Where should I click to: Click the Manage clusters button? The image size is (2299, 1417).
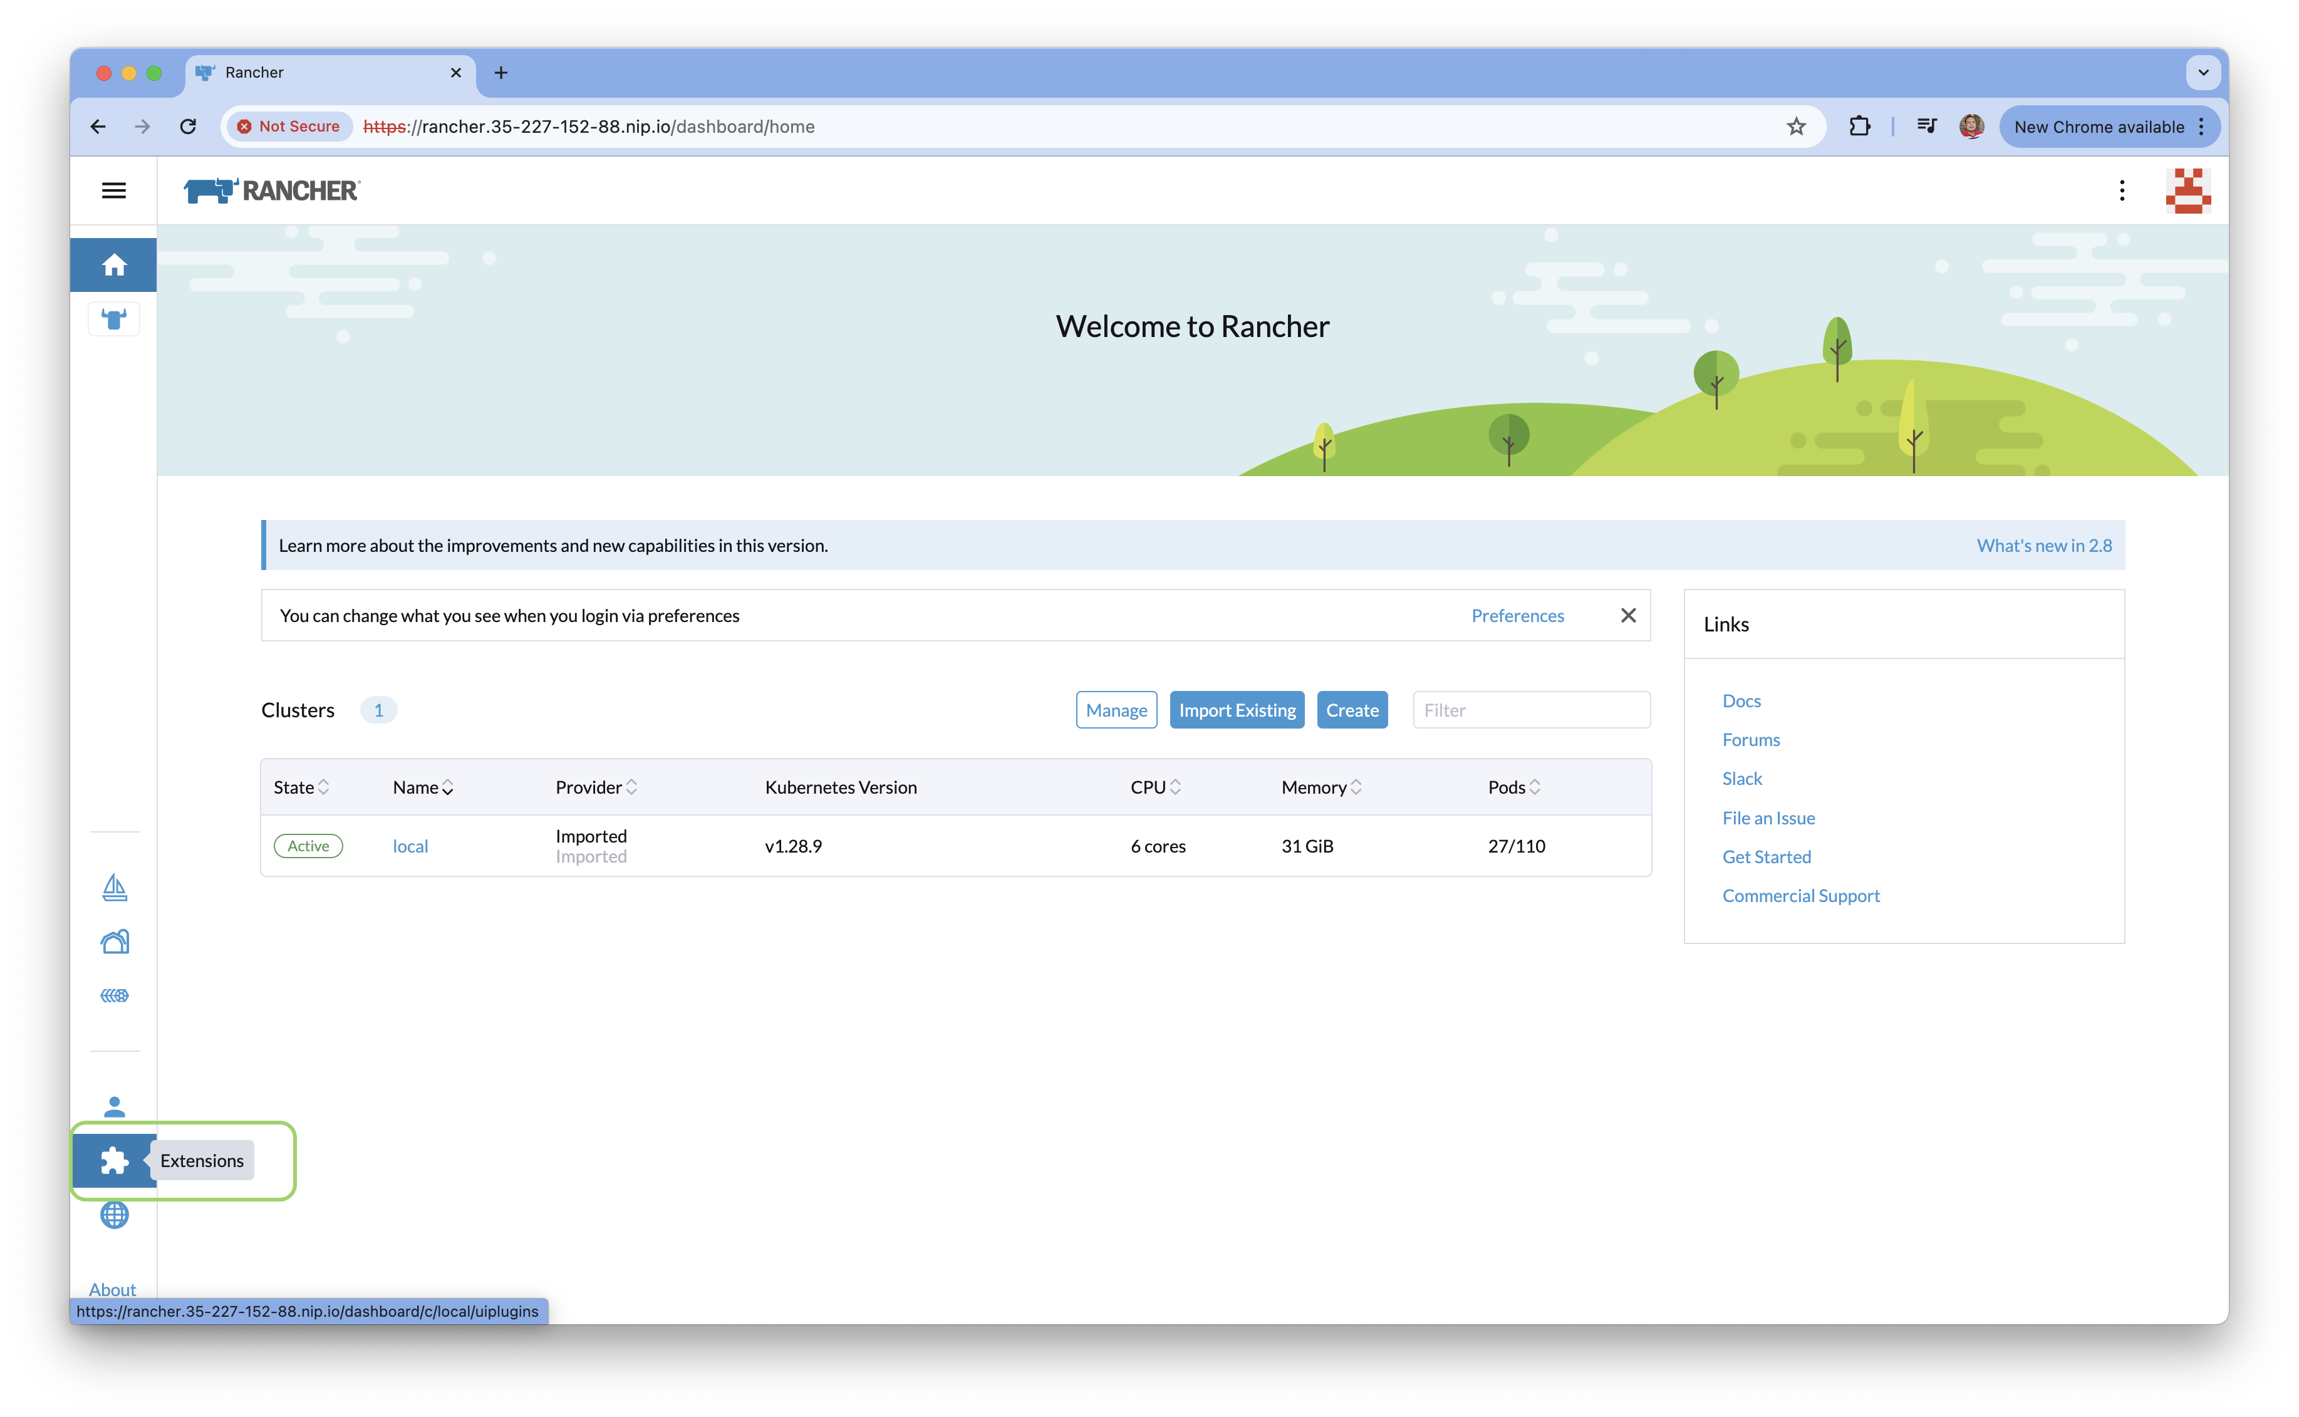tap(1115, 710)
